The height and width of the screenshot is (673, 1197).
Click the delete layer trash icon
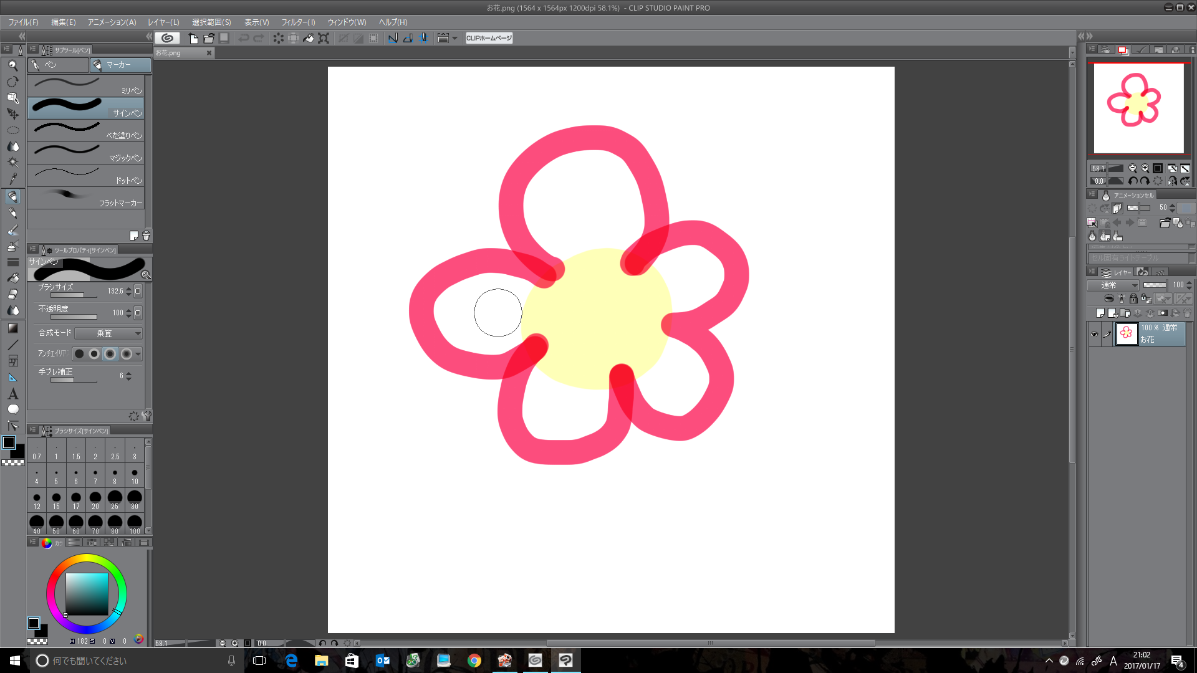point(1187,313)
